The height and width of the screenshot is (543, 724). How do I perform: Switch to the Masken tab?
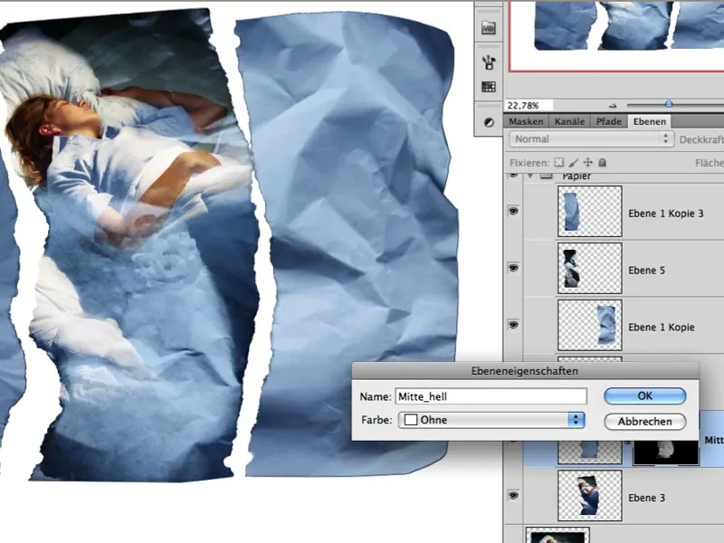tap(526, 121)
